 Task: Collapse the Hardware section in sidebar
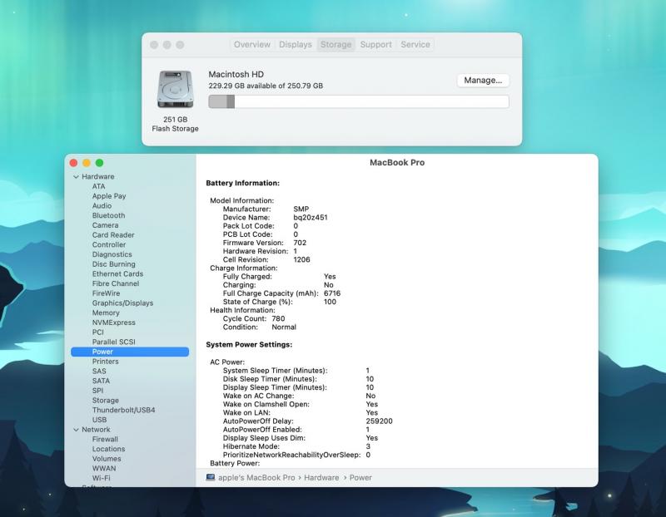coord(76,177)
